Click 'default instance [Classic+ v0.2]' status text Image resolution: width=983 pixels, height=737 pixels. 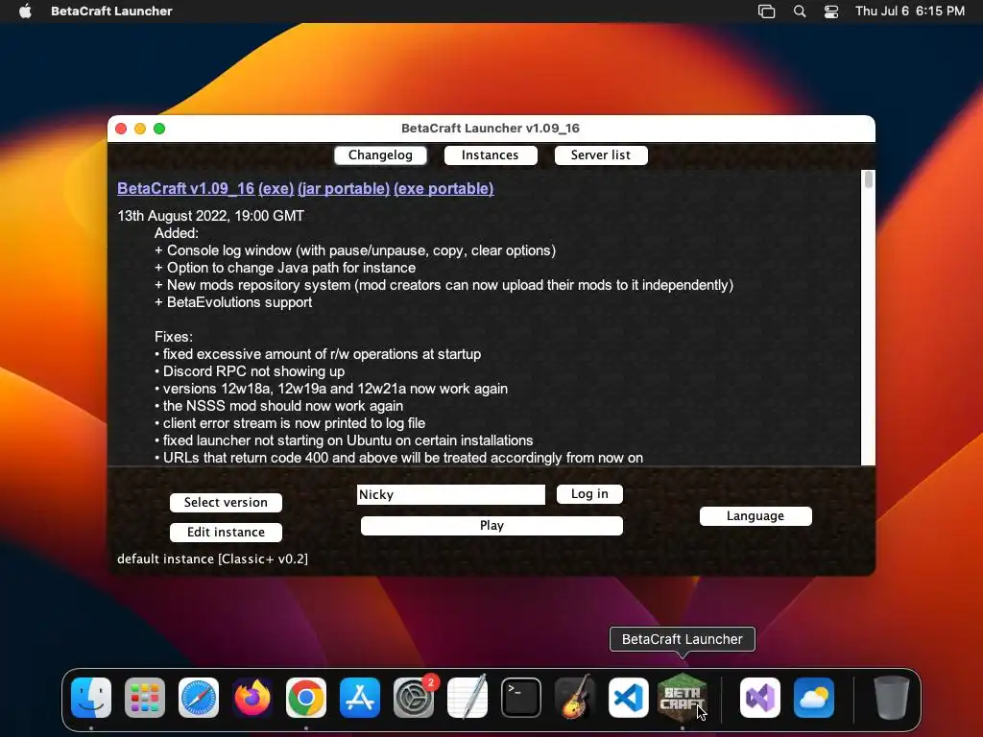click(x=212, y=559)
